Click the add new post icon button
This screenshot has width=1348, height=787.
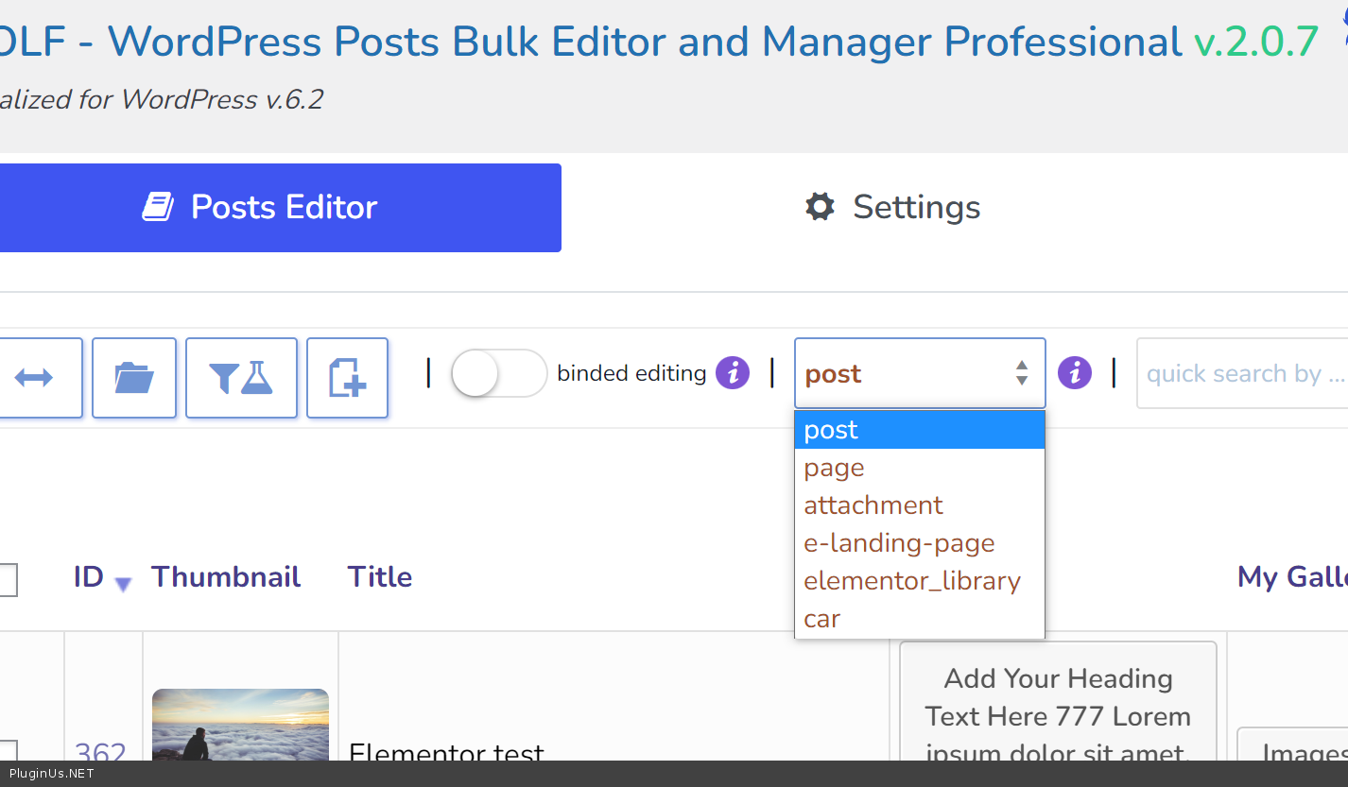[347, 378]
